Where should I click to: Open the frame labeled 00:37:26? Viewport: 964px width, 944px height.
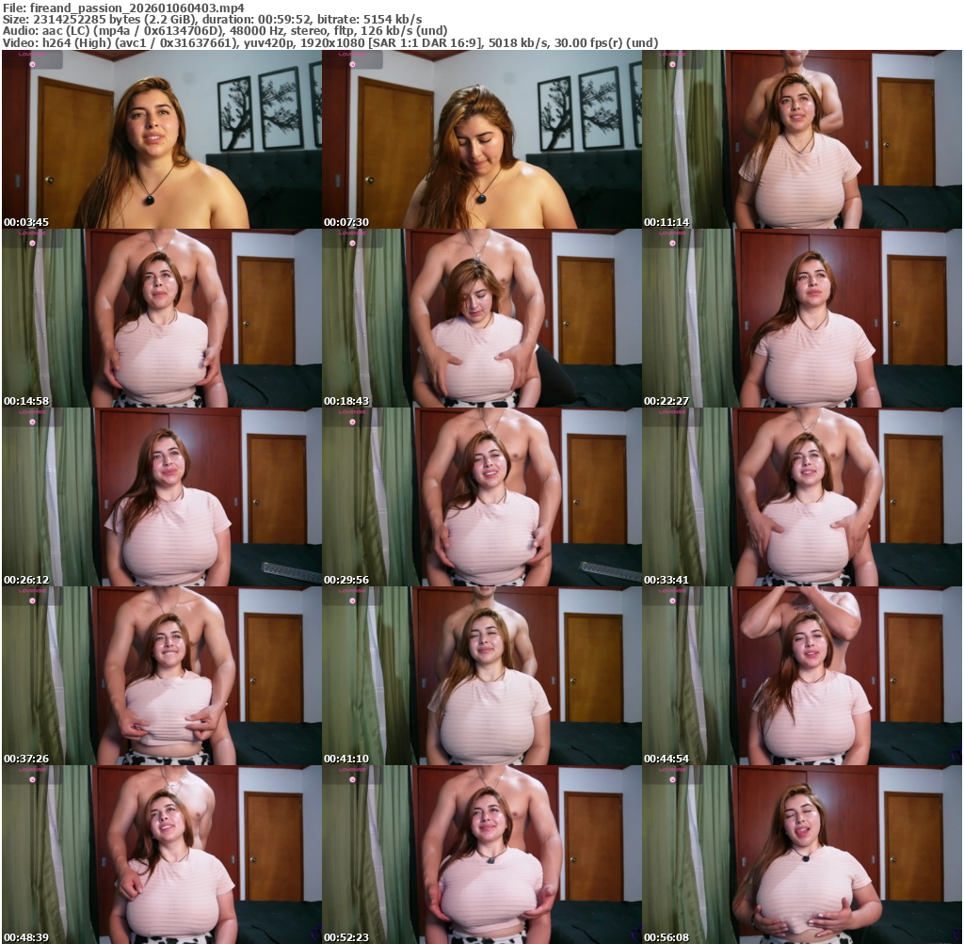[161, 676]
